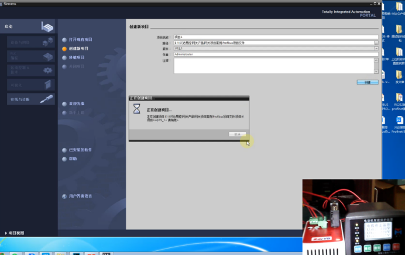Screen dimensions: 405x255
Task: Choose 移植项目 migrate project option
Action: click(73, 57)
